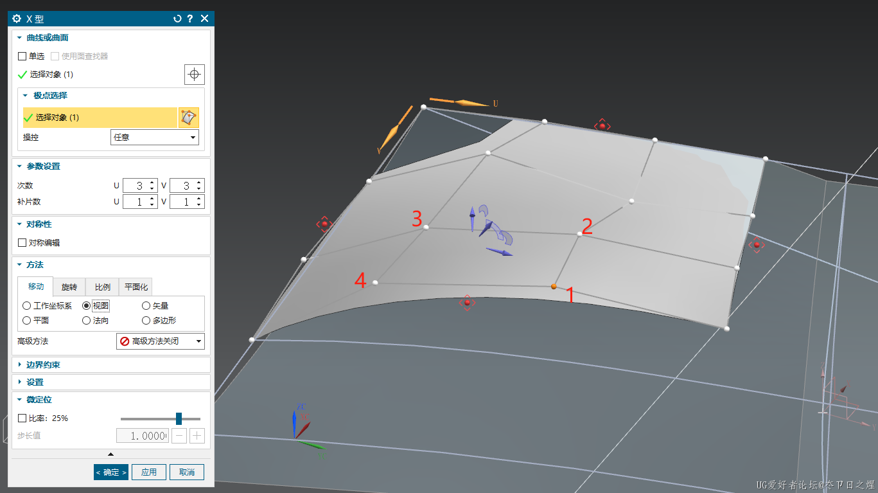Collapse the 方法 section
The image size is (878, 493).
(x=19, y=265)
